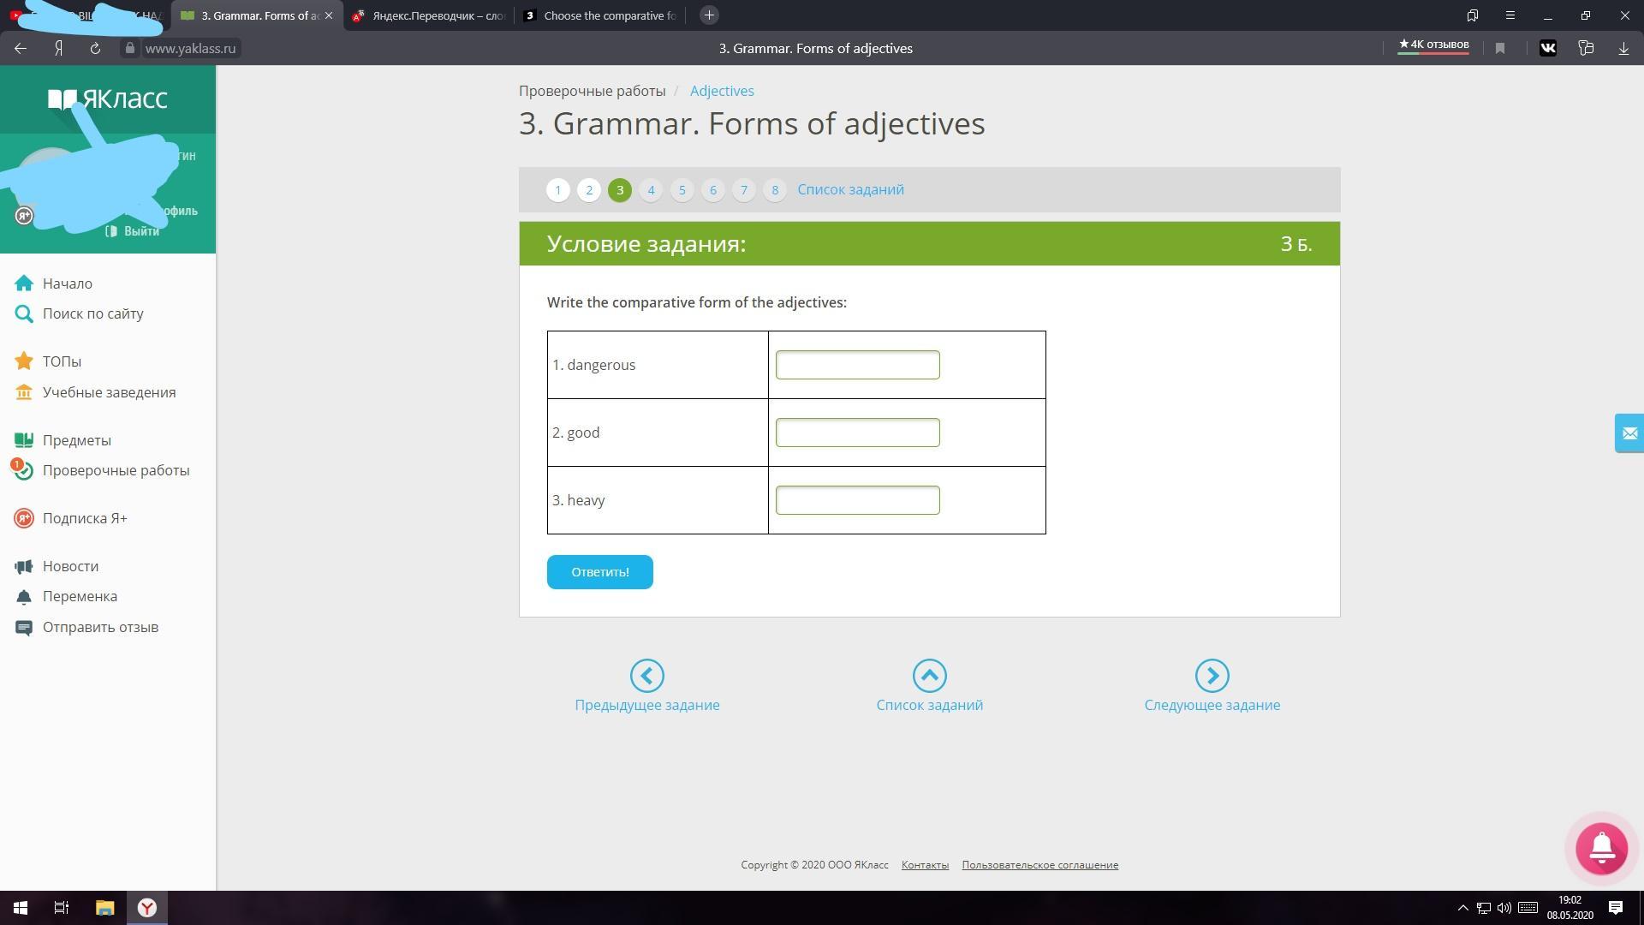Click the Подписка Я+ icon
Screen dimensions: 1644x925
pyautogui.click(x=24, y=518)
